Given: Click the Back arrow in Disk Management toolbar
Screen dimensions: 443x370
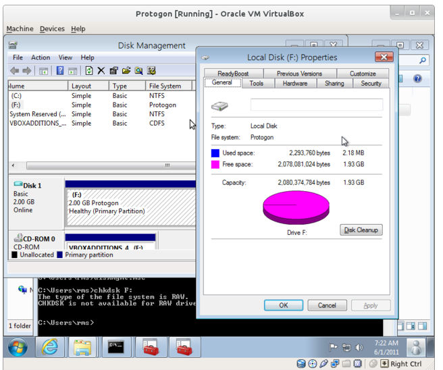Looking at the screenshot, I should pos(14,71).
